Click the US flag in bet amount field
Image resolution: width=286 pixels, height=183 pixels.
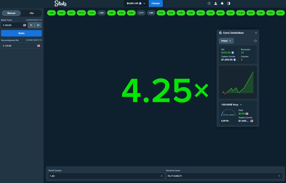tap(24, 25)
